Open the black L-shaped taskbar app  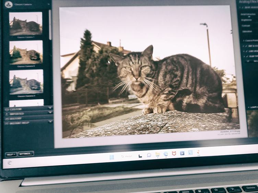coord(140,156)
